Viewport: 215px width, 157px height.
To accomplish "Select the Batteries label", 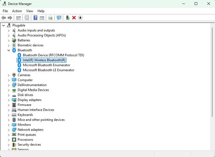I will [24, 40].
